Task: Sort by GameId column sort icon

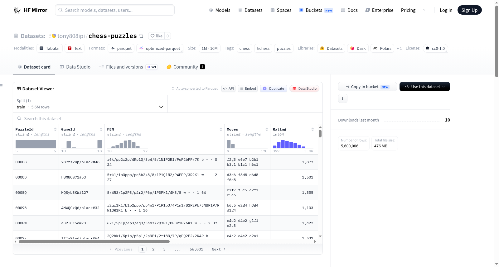Action: [101, 129]
